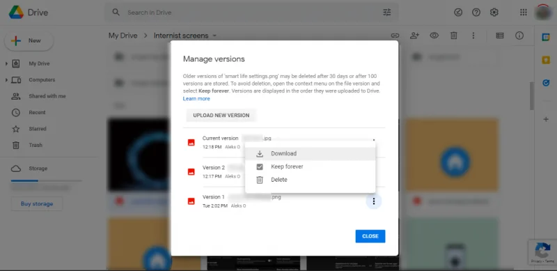Open the Help question mark icon
The width and height of the screenshot is (557, 271).
click(x=476, y=13)
